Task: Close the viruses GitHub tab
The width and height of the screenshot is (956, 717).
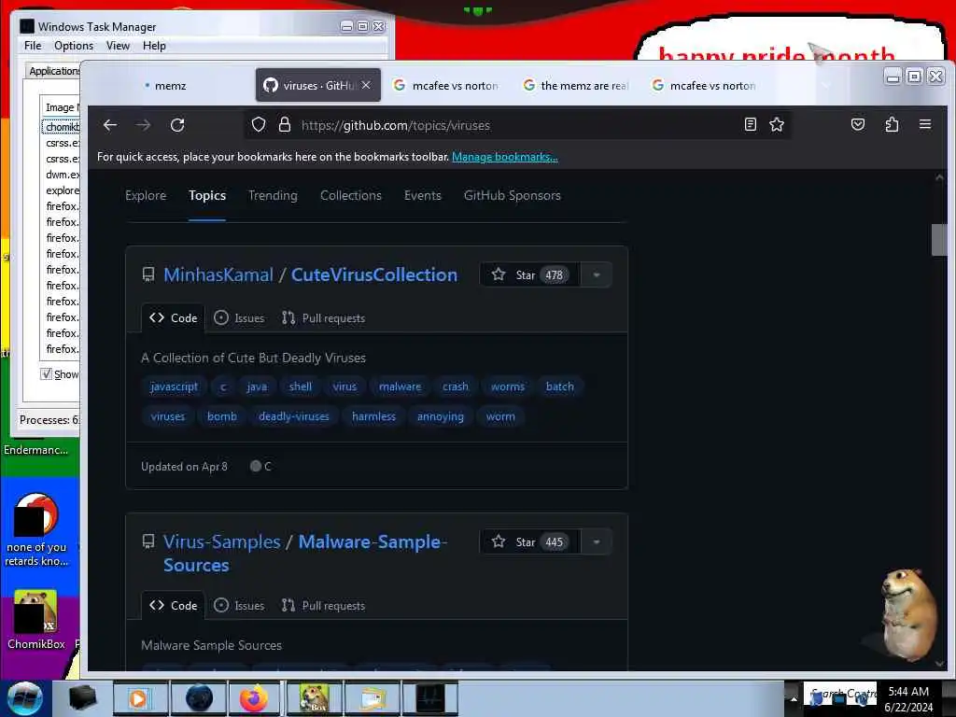Action: pyautogui.click(x=366, y=85)
